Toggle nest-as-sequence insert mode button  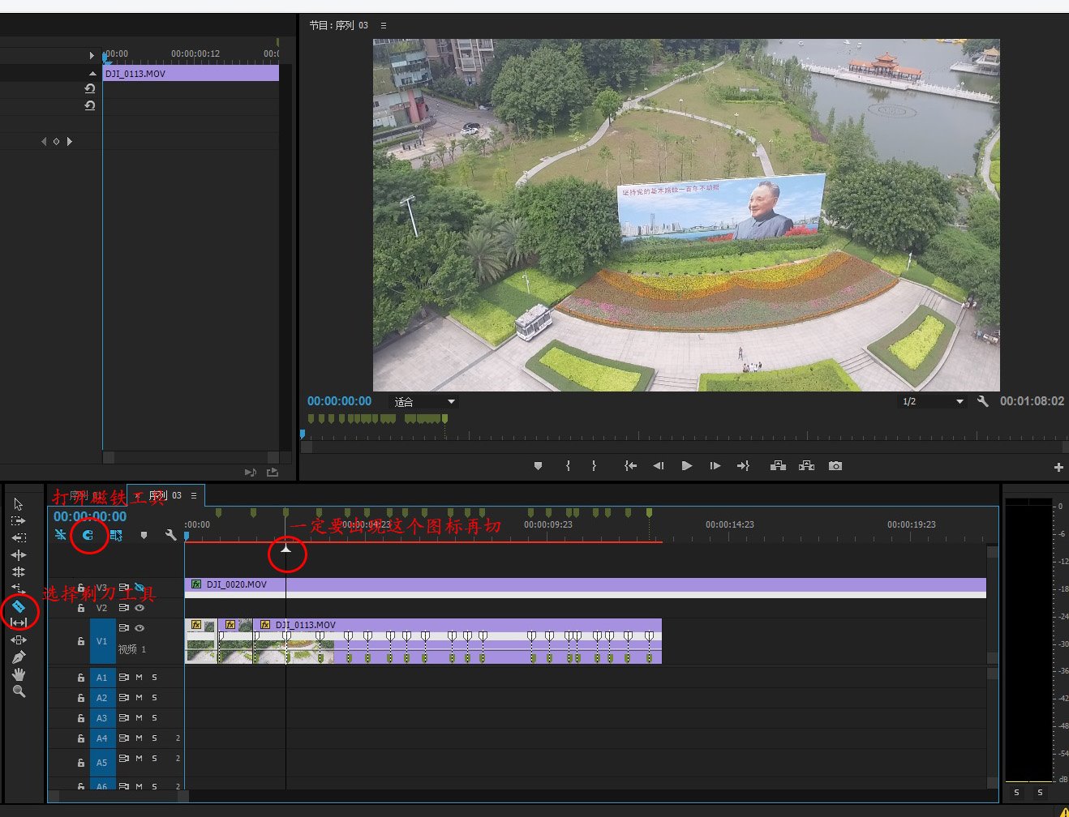61,535
